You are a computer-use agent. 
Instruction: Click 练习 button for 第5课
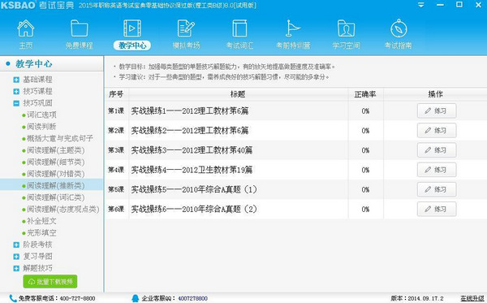click(x=437, y=189)
